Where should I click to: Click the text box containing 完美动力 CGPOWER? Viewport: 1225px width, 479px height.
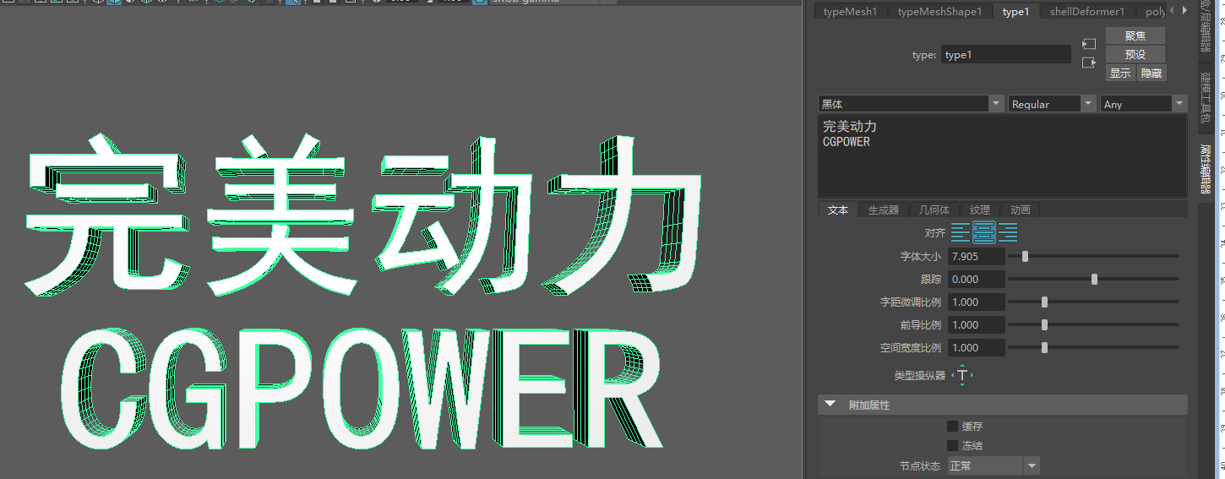click(1003, 156)
